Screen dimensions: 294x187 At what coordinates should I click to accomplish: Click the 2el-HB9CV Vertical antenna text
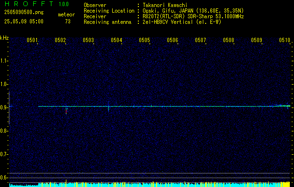(182, 22)
